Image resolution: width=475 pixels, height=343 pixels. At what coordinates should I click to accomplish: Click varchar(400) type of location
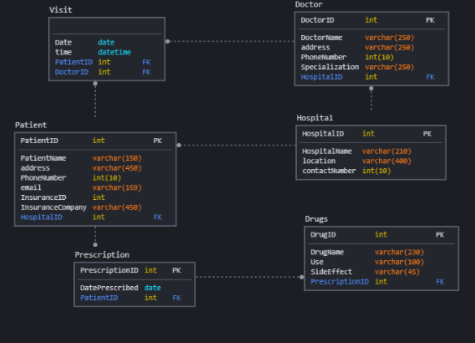(x=386, y=161)
